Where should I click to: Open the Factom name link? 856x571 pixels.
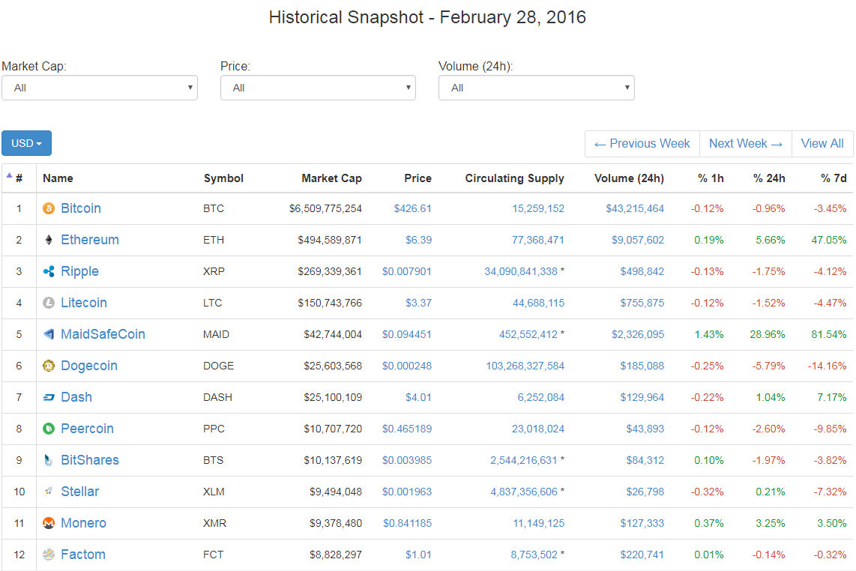(83, 555)
